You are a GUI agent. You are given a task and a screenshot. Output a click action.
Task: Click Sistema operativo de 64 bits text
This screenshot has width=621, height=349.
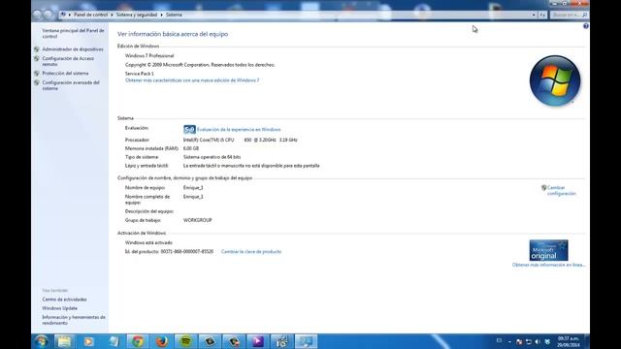(x=212, y=157)
